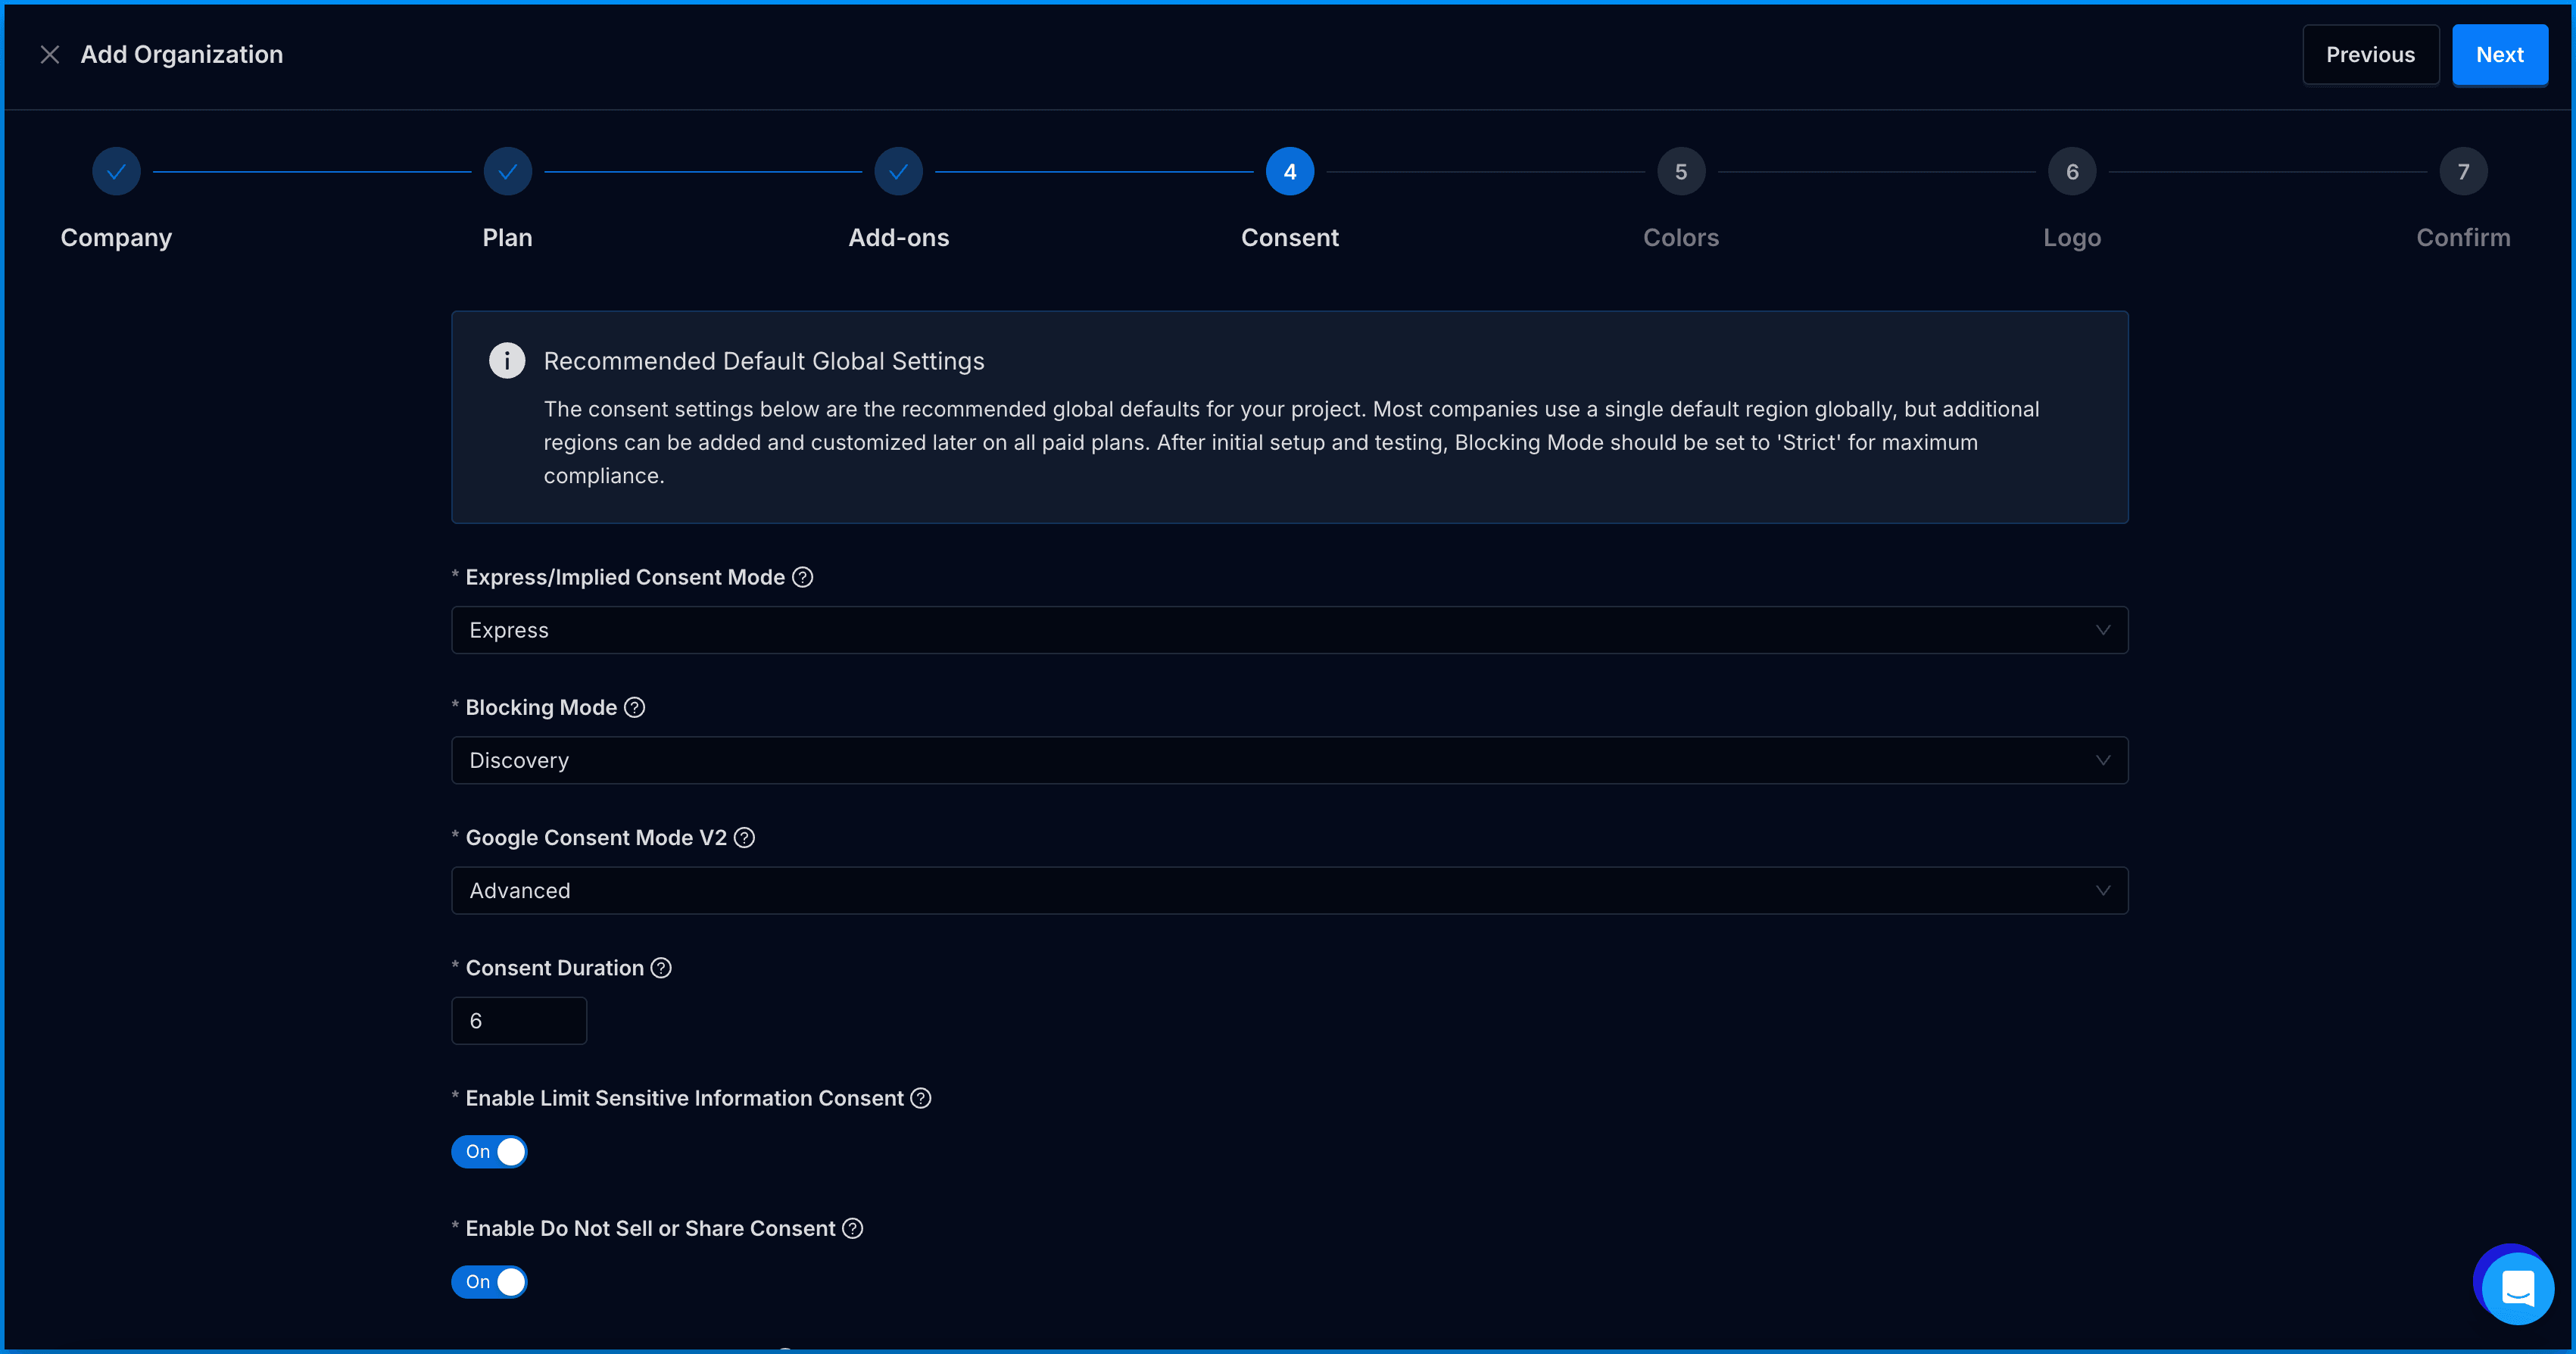Jump to the Plan step checkmark
This screenshot has width=2576, height=1354.
(507, 172)
